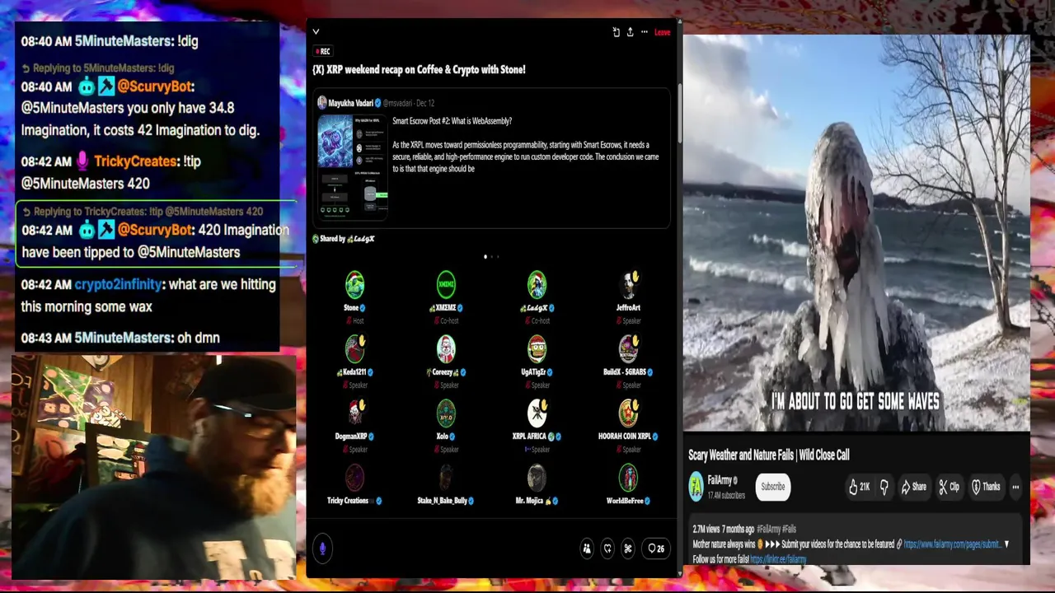Image resolution: width=1055 pixels, height=593 pixels.
Task: Subscribe to FailArmy channel
Action: pos(772,487)
